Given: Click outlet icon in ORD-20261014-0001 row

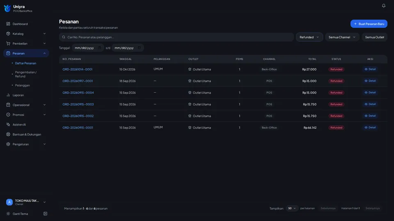Looking at the screenshot, I should click(x=190, y=69).
